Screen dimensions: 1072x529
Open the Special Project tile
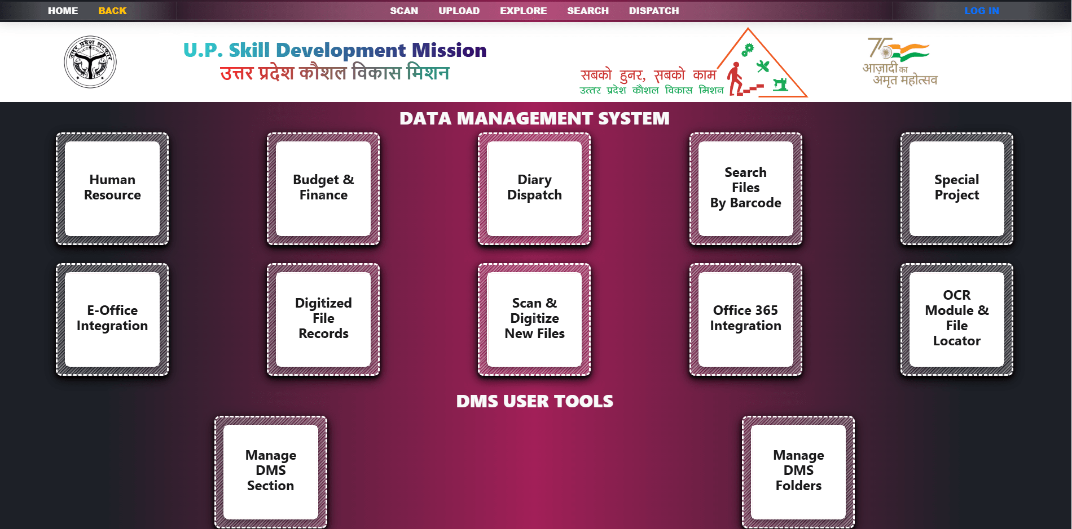pos(957,189)
